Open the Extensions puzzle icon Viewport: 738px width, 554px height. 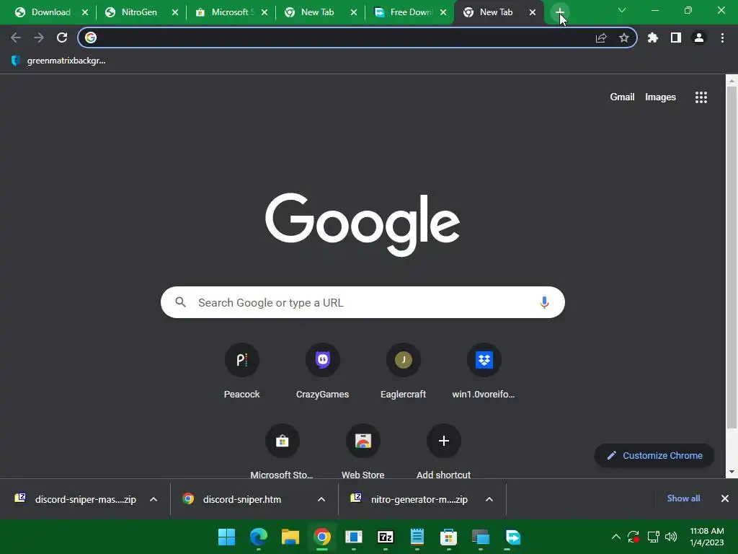click(653, 38)
